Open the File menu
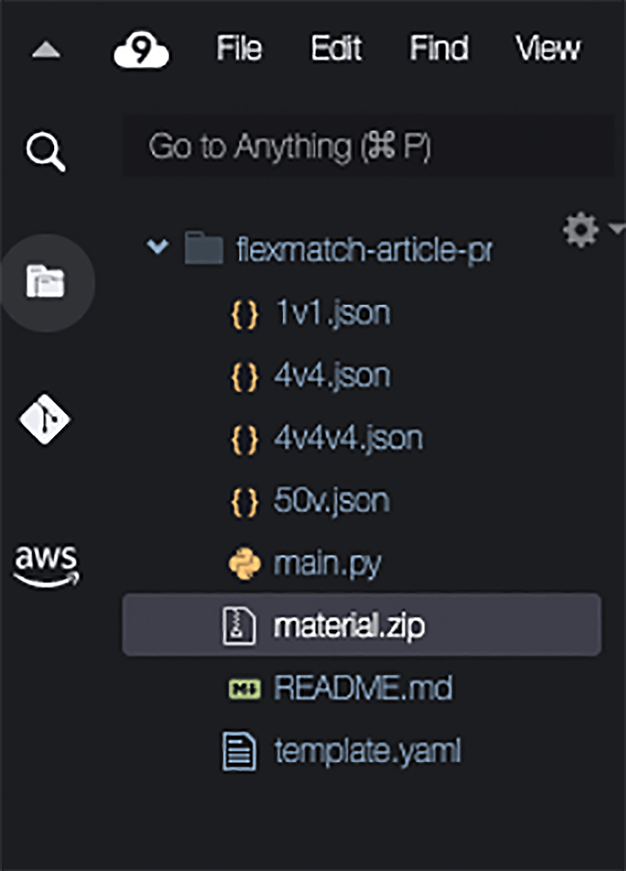Image resolution: width=626 pixels, height=871 pixels. click(x=239, y=48)
